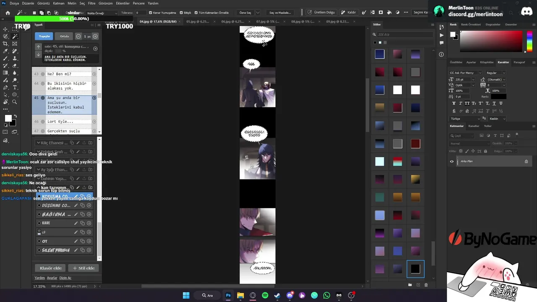537x302 pixels.
Task: Click the text color swatch beside Renk
Action: pos(498,96)
